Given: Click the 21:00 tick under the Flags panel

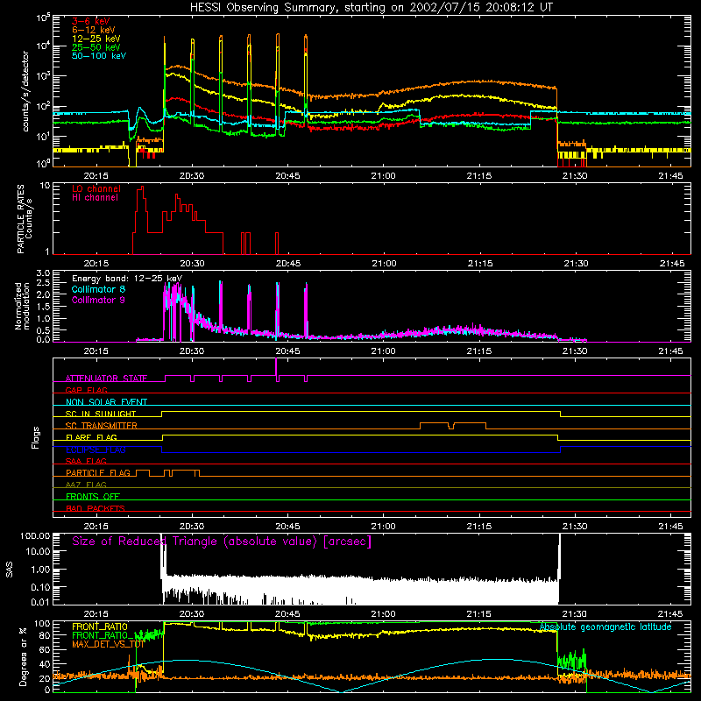Looking at the screenshot, I should (x=384, y=527).
